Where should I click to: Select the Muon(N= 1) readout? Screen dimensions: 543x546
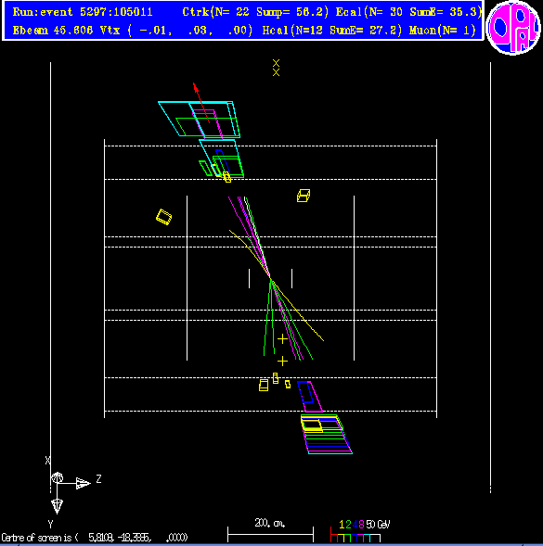coord(442,31)
